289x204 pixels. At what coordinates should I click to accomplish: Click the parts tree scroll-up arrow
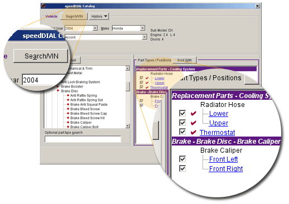click(128, 69)
